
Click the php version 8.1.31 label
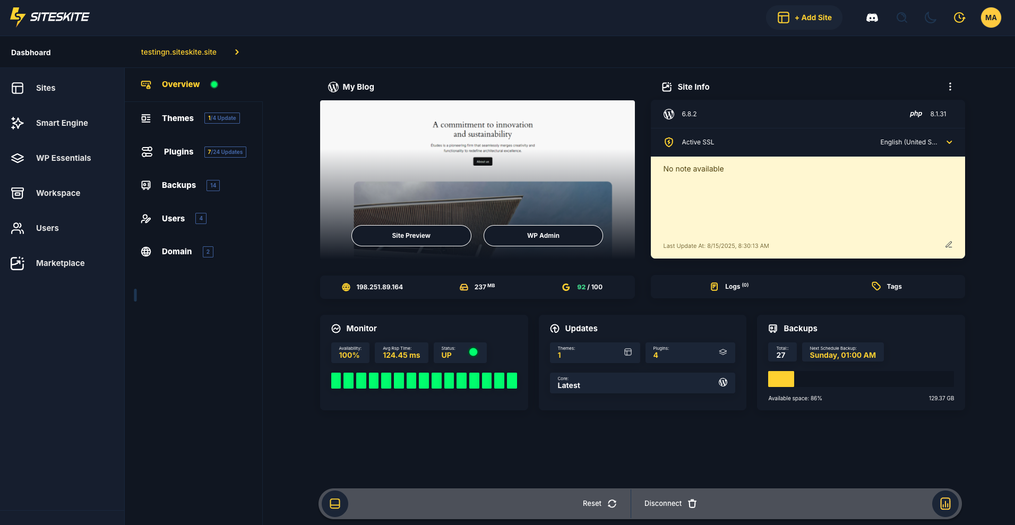point(927,114)
